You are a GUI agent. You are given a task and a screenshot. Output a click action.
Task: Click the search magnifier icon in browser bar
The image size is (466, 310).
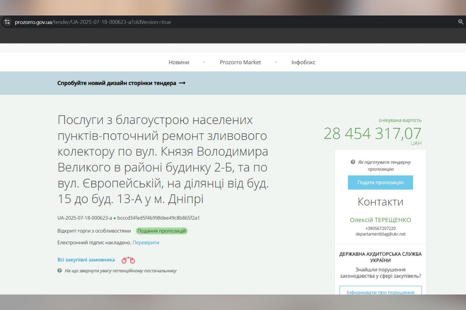460,22
